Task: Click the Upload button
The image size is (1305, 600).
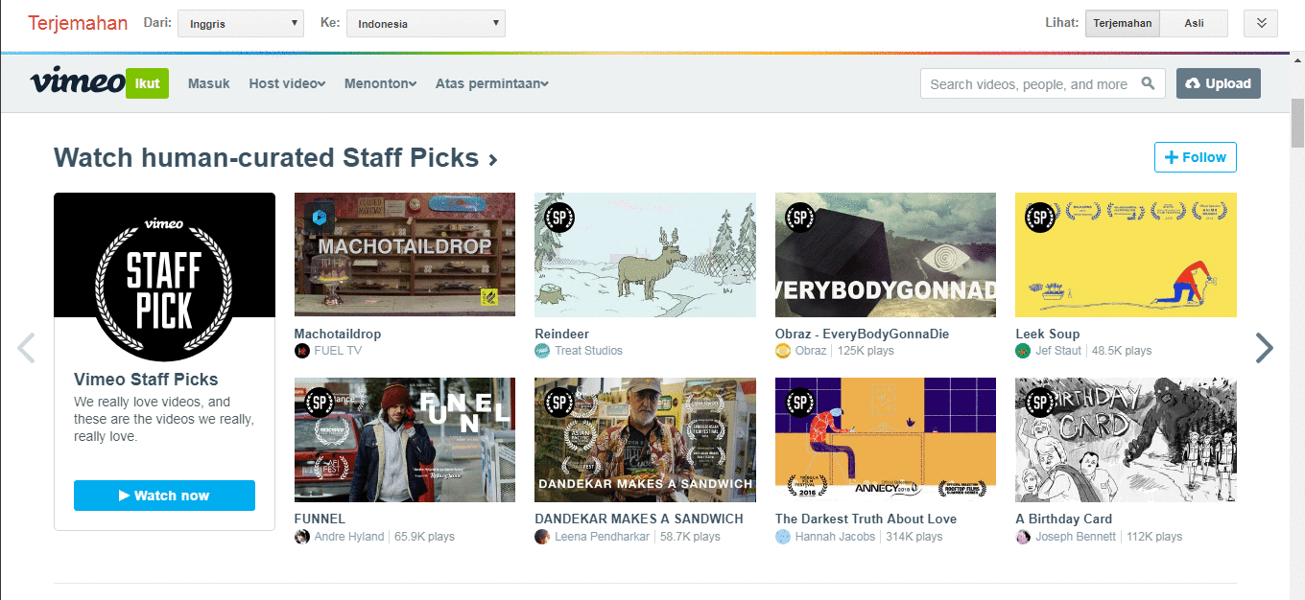Action: pos(1219,83)
